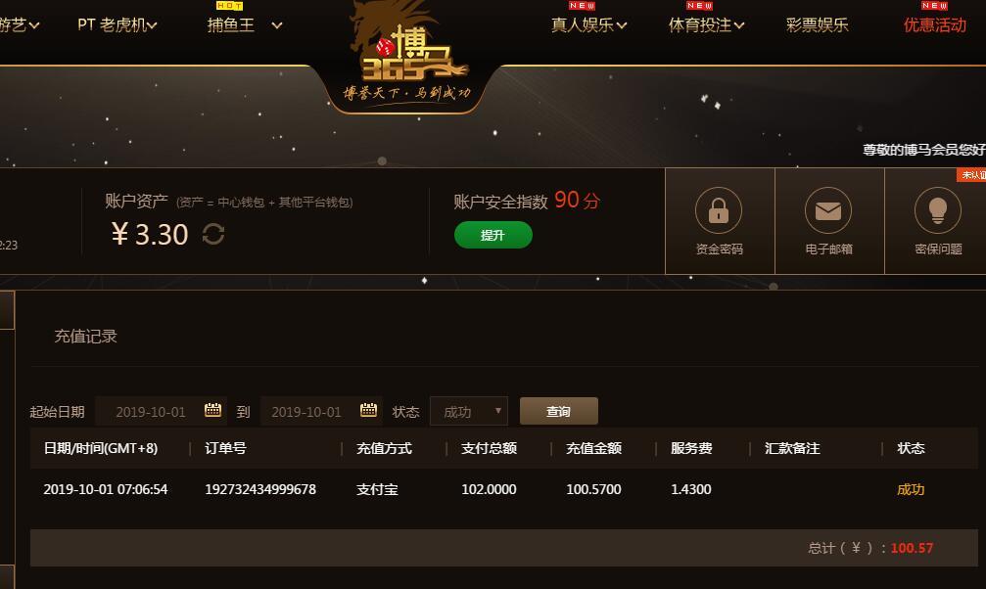Open the start date calendar icon
The height and width of the screenshot is (589, 986).
tap(212, 411)
